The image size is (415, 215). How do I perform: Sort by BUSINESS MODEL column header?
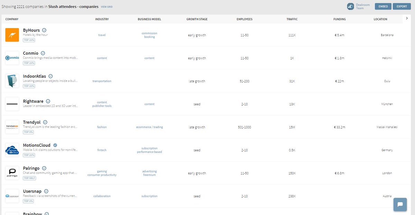click(x=149, y=19)
